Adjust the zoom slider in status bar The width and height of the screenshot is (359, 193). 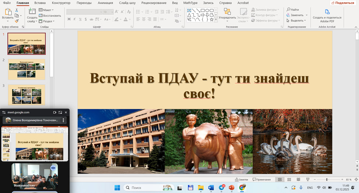point(327,179)
